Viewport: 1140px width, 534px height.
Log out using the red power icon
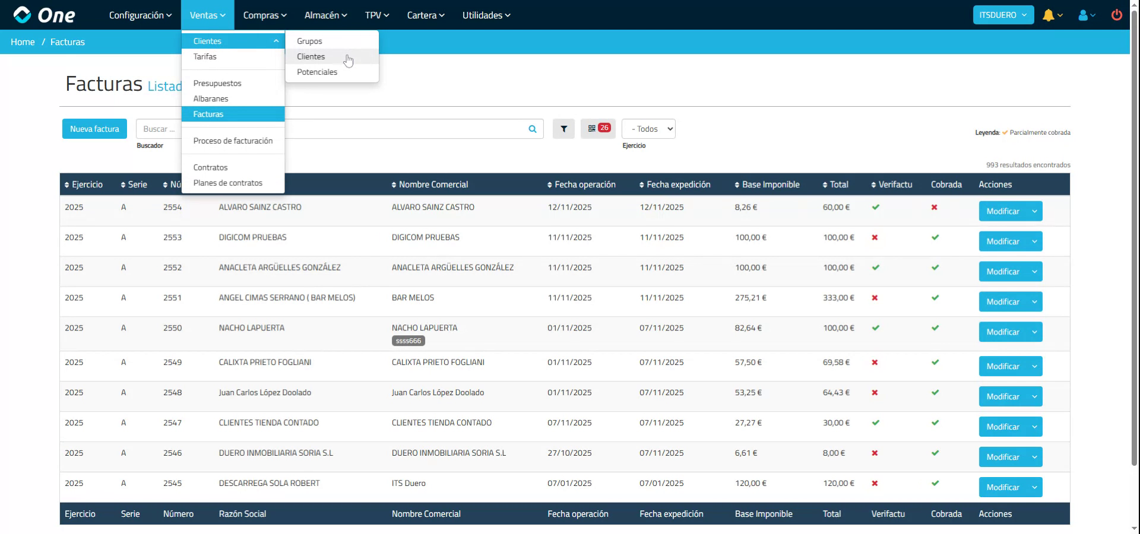1117,15
